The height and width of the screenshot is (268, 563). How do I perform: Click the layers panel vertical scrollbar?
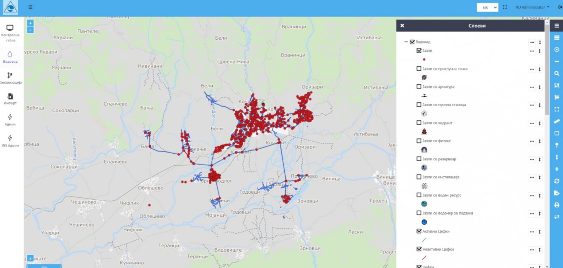point(547,69)
